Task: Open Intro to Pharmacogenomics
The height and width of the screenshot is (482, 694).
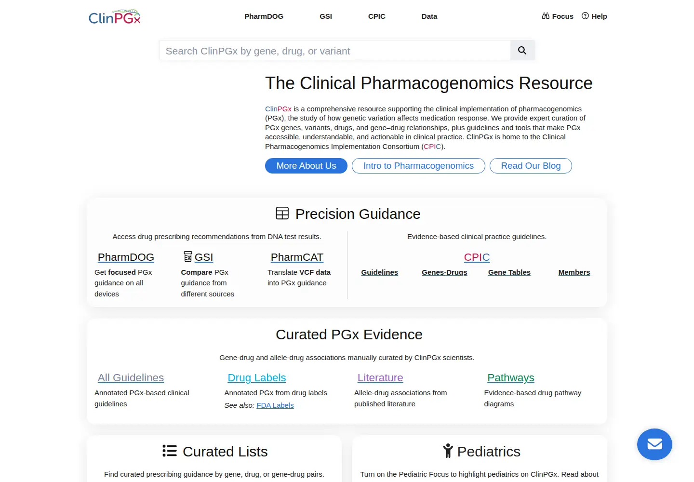Action: coord(418,166)
